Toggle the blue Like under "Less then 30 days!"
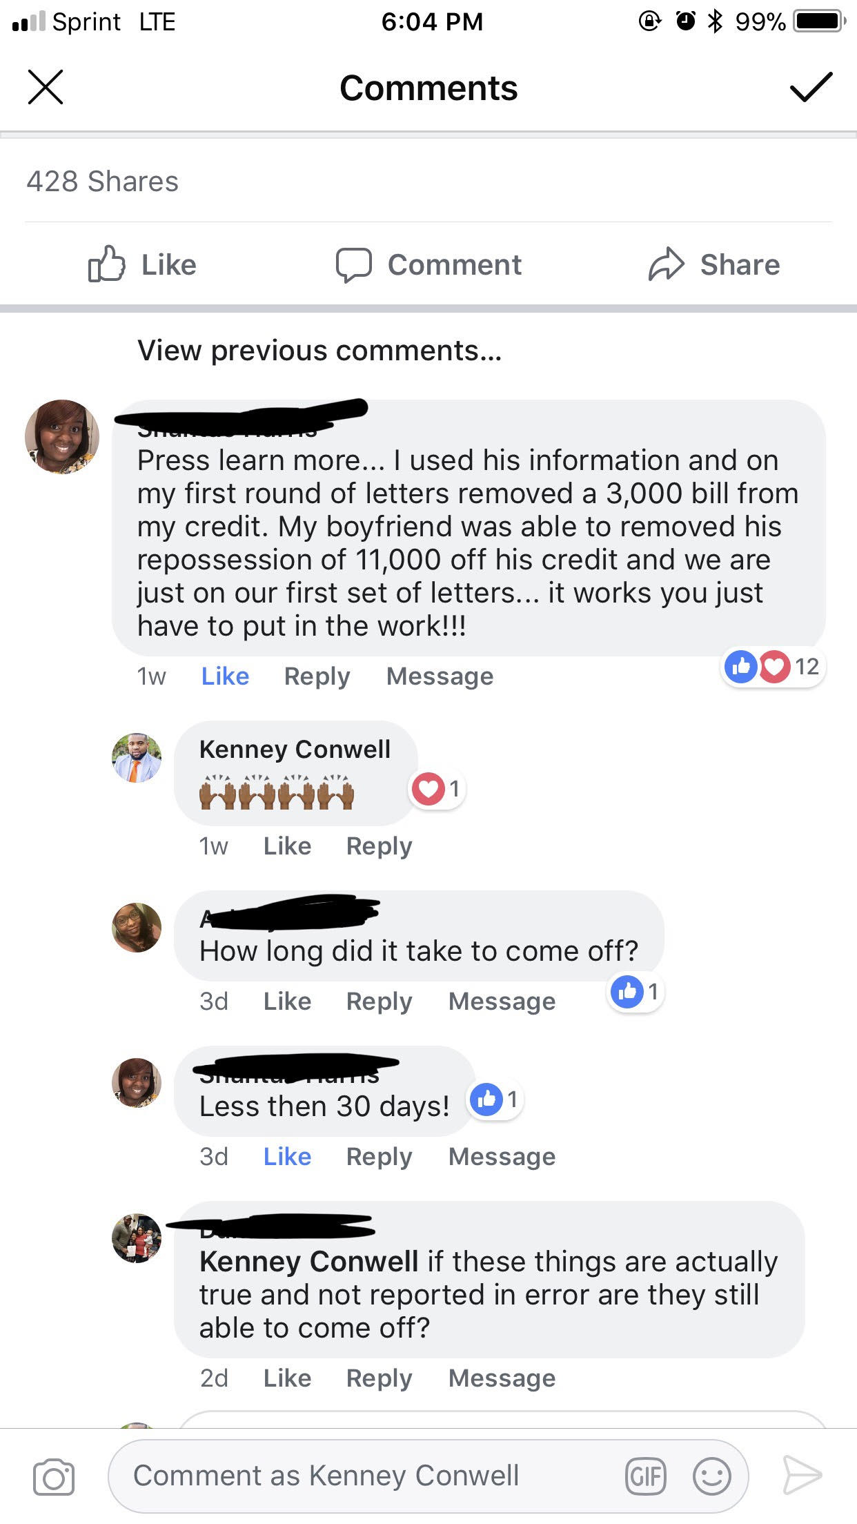 287,1157
